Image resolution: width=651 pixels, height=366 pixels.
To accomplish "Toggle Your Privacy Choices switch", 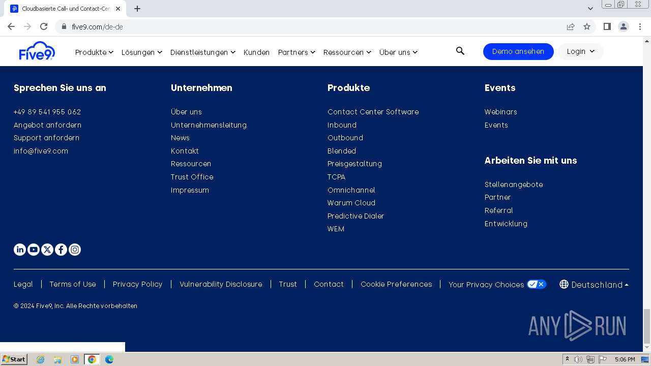I will point(537,284).
